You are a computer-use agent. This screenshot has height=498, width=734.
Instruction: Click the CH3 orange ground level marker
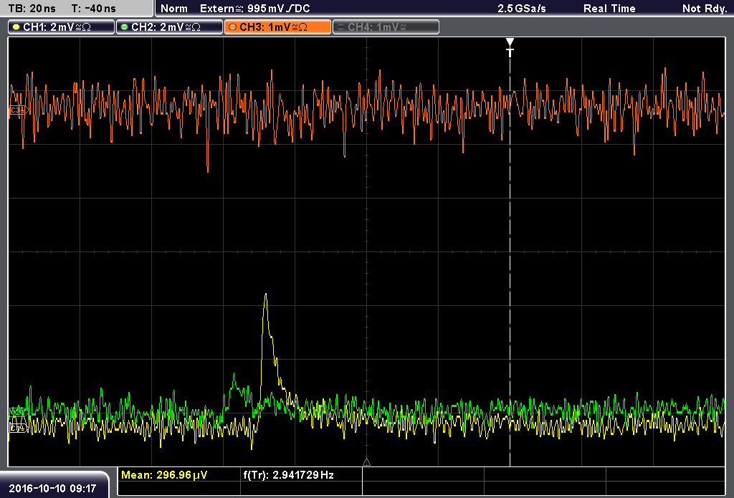click(19, 110)
